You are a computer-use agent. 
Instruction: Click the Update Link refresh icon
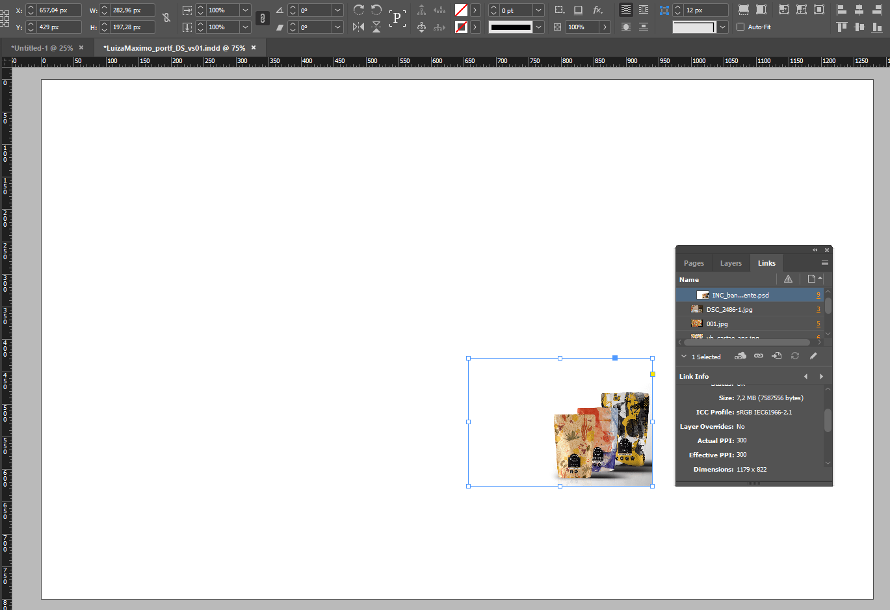click(794, 356)
